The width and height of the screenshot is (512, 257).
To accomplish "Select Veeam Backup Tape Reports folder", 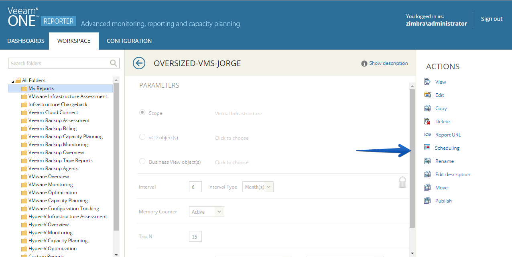I will coord(61,161).
